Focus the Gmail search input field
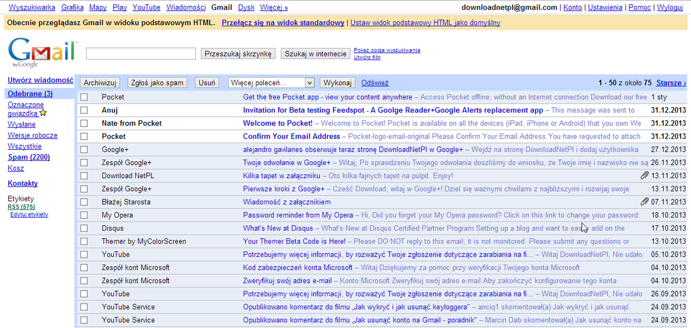The width and height of the screenshot is (691, 328). (141, 54)
